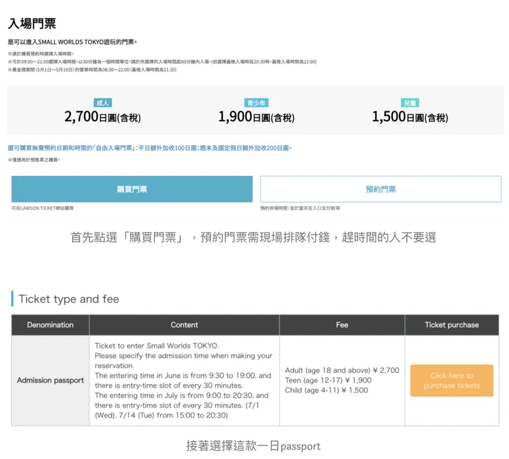This screenshot has width=509, height=459.
Task: Click the caption starting '首先點選「購買門票」'
Action: pos(253,237)
